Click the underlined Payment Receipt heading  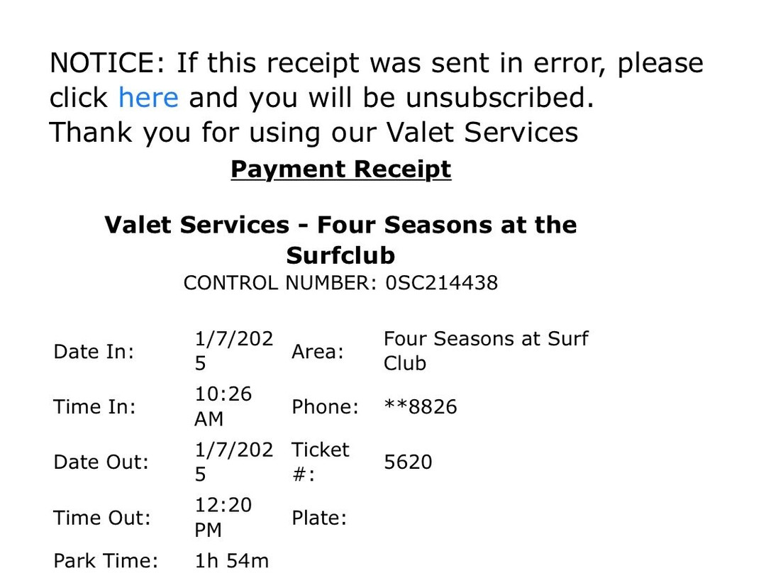point(340,169)
